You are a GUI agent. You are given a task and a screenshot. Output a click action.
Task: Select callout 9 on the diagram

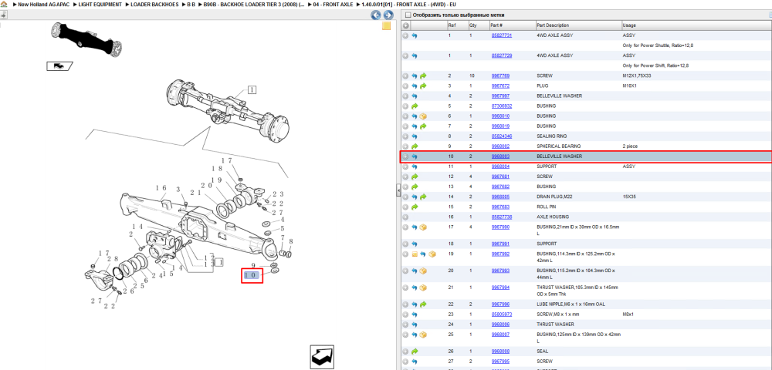pyautogui.click(x=253, y=266)
